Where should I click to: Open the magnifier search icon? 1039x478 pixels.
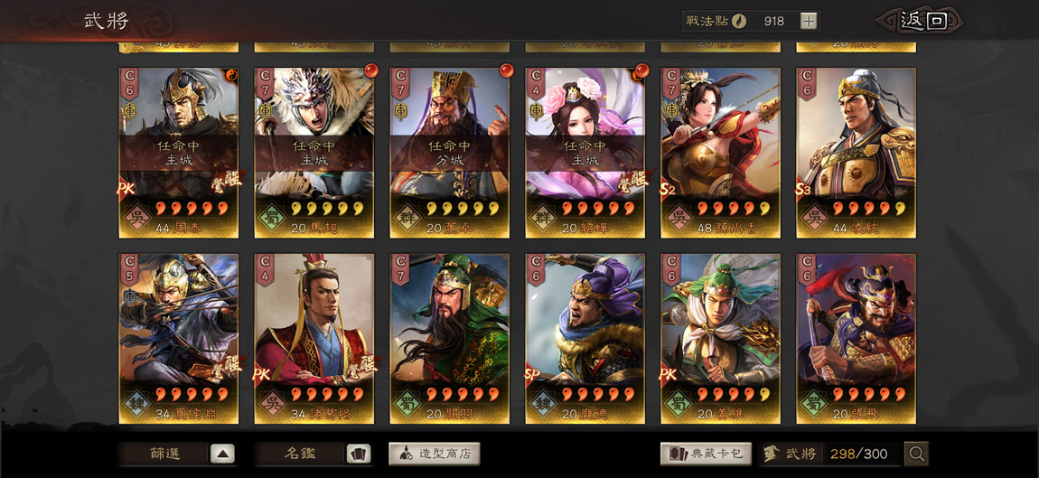(x=916, y=455)
